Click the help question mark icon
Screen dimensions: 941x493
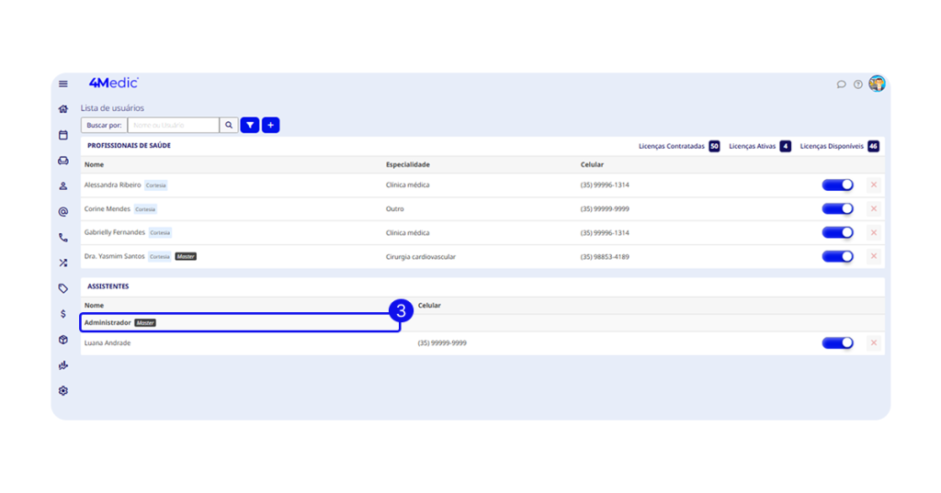pos(858,84)
